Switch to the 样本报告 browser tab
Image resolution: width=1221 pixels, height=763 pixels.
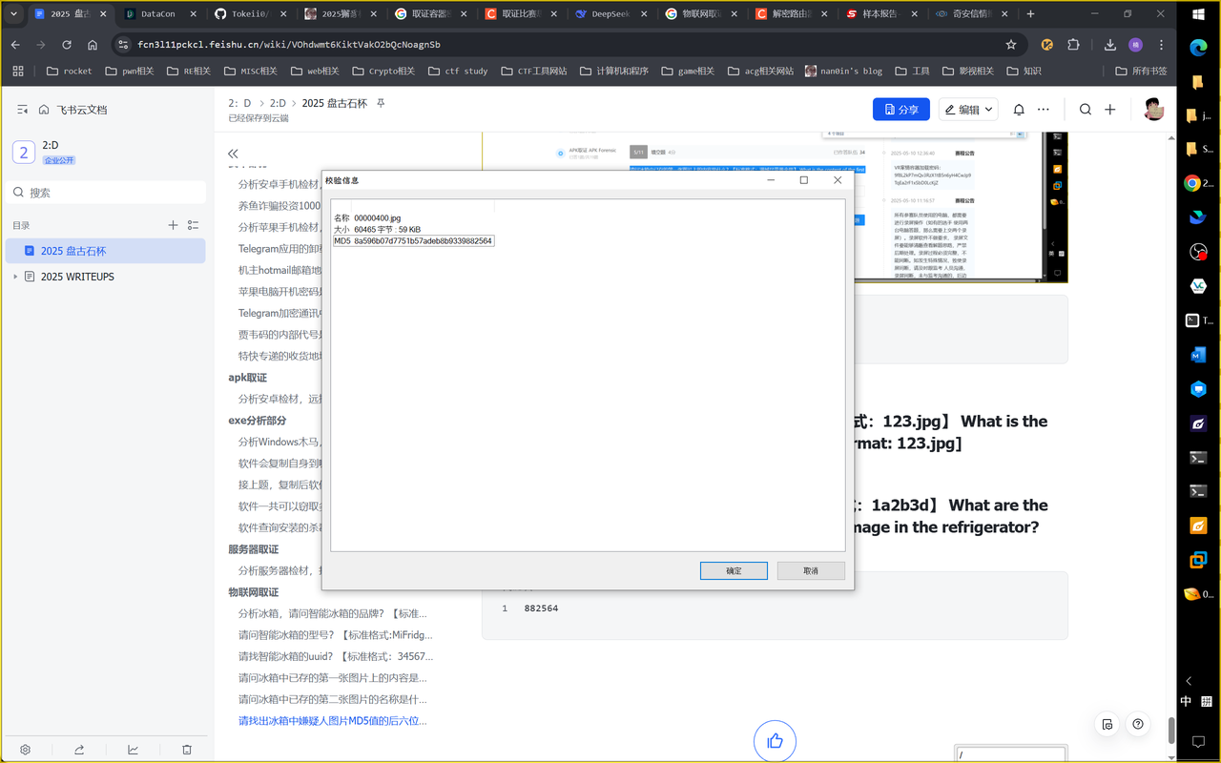882,14
